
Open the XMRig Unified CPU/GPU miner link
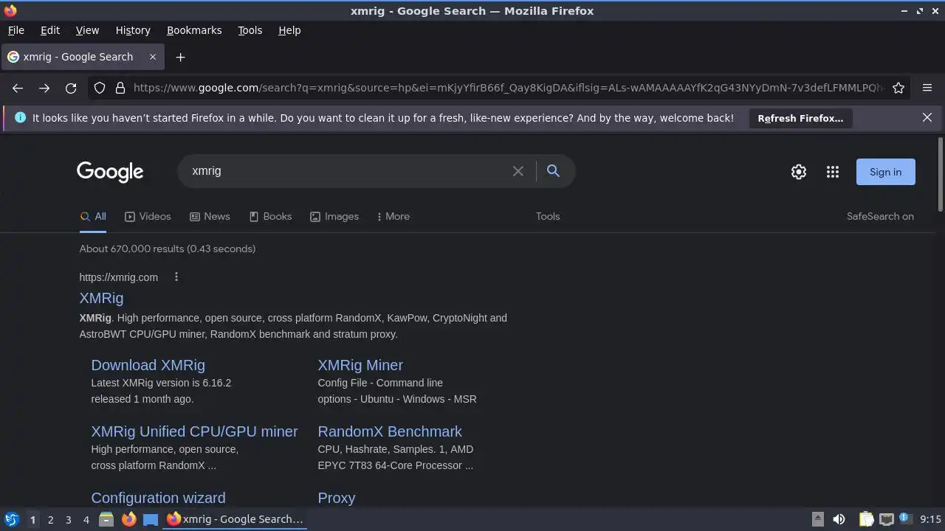[x=194, y=431]
